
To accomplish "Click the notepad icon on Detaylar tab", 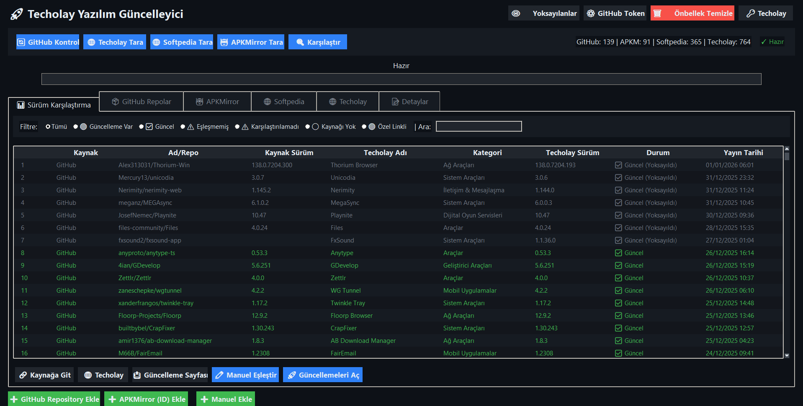I will click(395, 102).
